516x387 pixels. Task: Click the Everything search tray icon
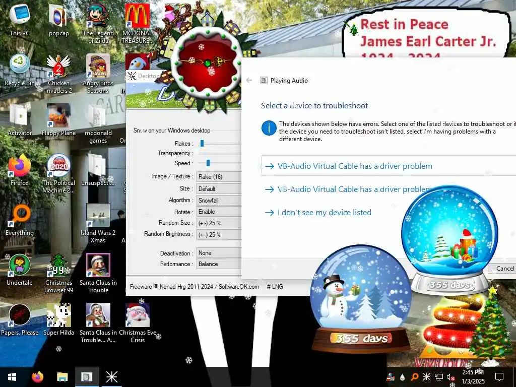point(415,377)
